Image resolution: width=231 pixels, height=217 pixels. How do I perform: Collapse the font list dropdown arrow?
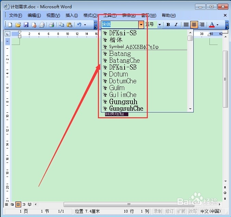pyautogui.click(x=141, y=24)
